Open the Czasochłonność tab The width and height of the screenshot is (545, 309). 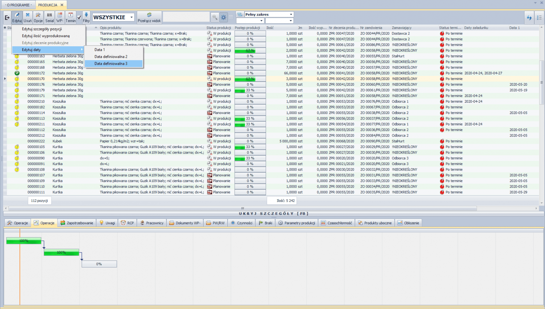[337, 223]
